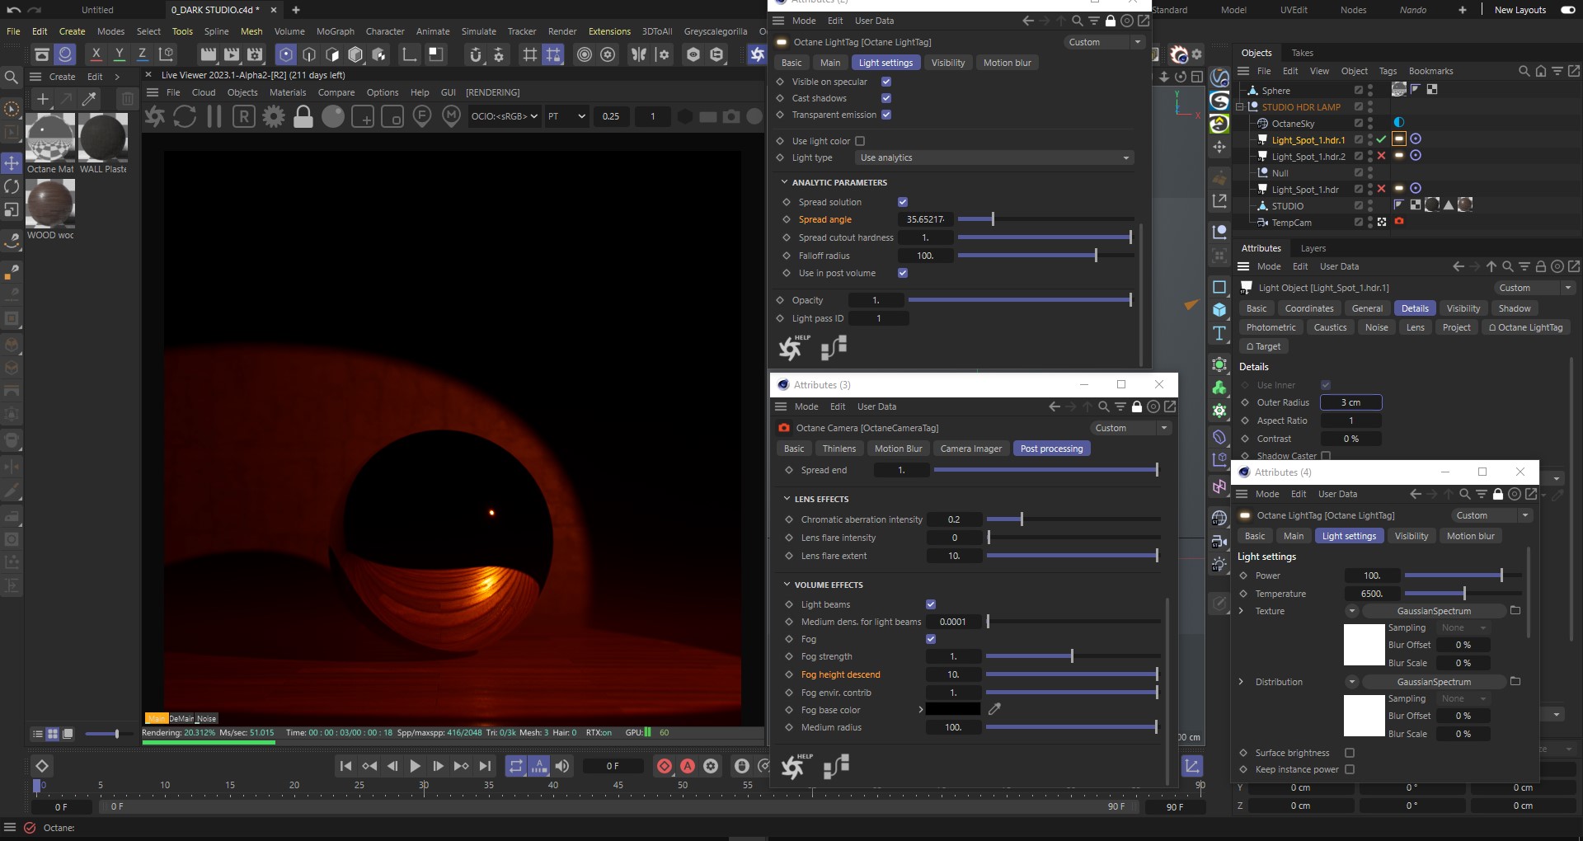The width and height of the screenshot is (1583, 841).
Task: Click the Photometric button in Light Object attributes
Action: (1271, 327)
